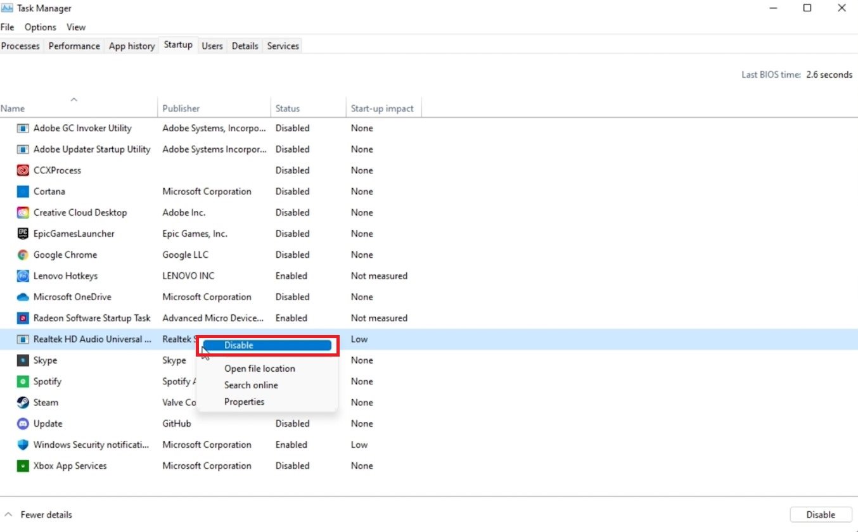
Task: Select the Steam row name
Action: 46,403
